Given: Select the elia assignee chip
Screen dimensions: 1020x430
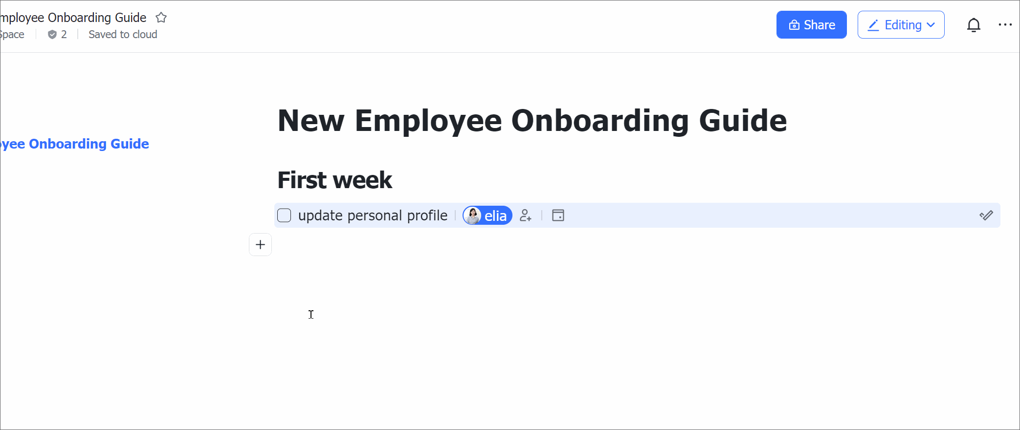Looking at the screenshot, I should tap(488, 215).
